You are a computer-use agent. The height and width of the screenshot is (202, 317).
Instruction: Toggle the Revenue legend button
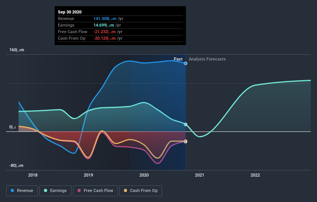click(22, 191)
